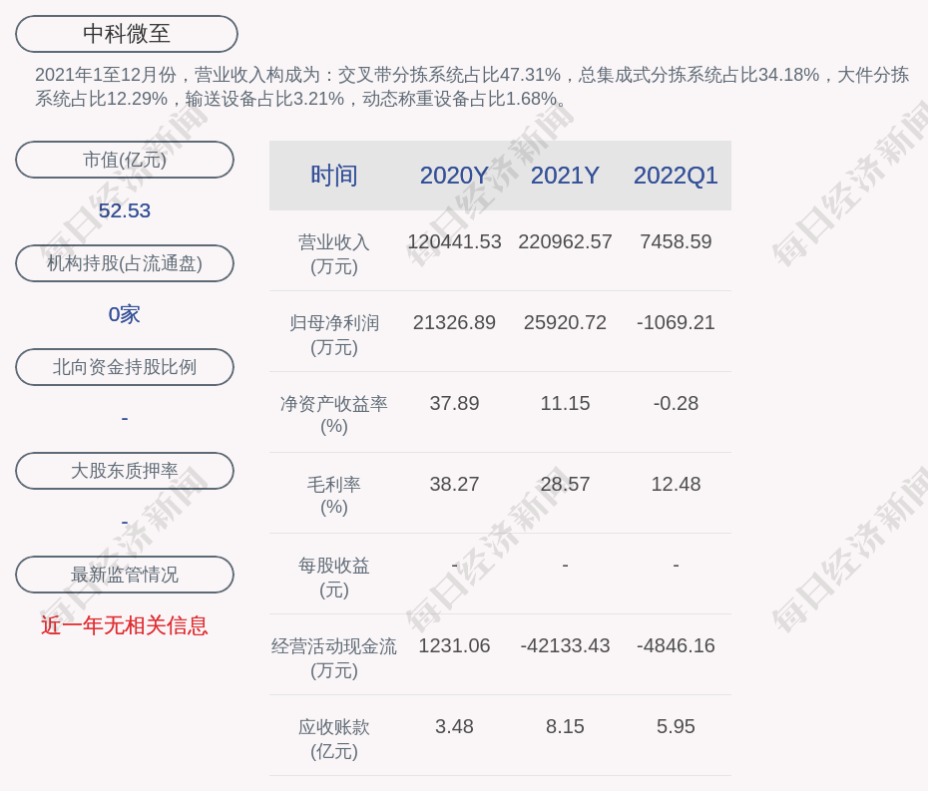Click the market value 52.53 figure
Viewport: 928px width, 791px height.
pyautogui.click(x=125, y=210)
